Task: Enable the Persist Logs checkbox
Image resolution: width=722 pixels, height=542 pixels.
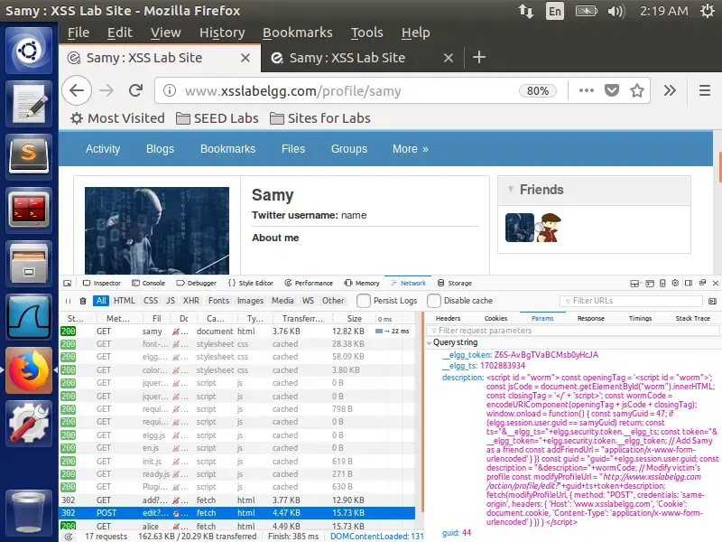Action: (364, 301)
